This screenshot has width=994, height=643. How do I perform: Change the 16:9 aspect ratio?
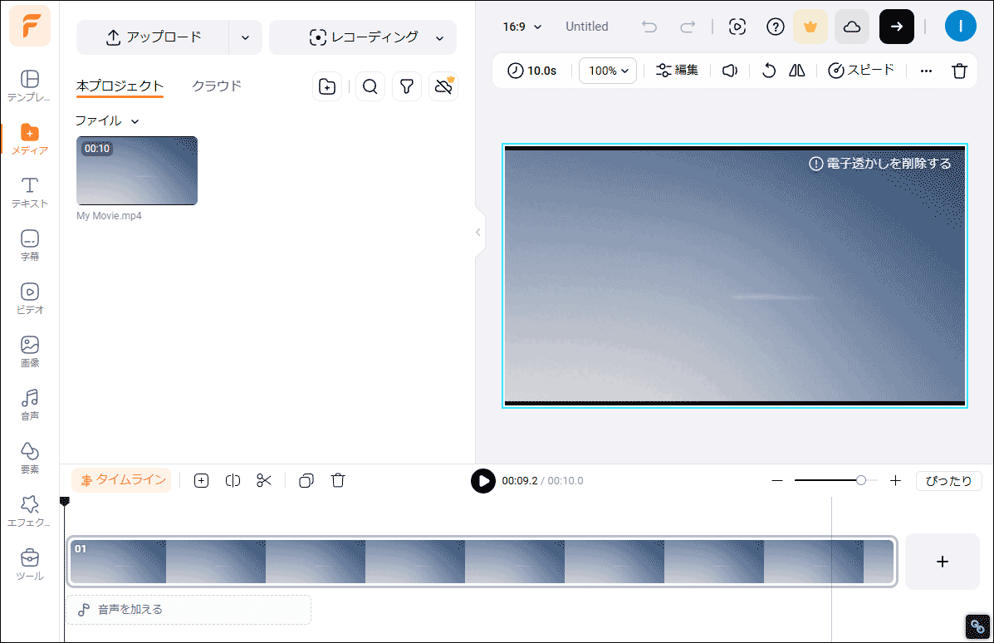tap(522, 27)
